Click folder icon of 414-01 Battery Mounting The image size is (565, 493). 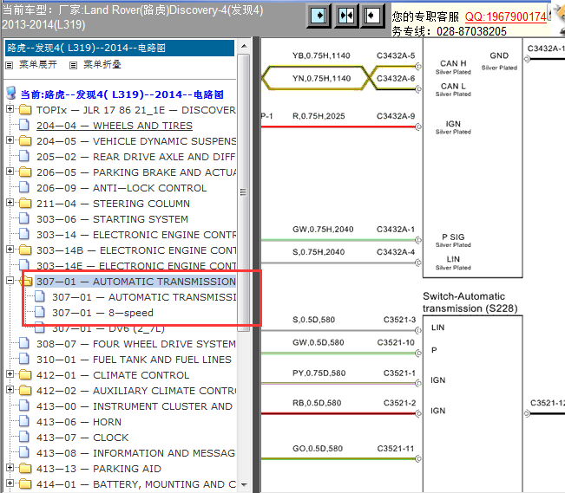pyautogui.click(x=25, y=483)
